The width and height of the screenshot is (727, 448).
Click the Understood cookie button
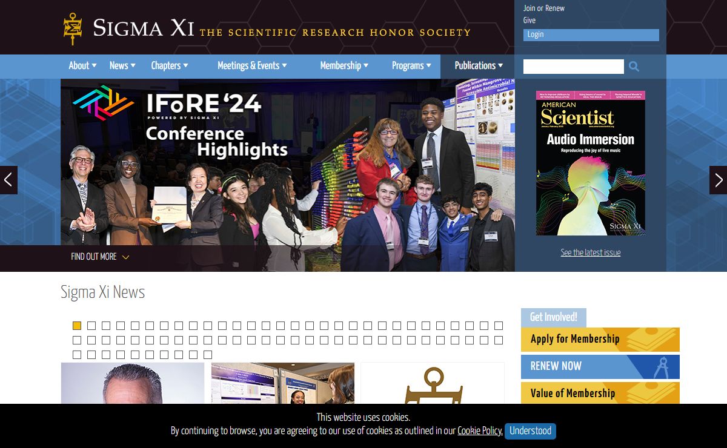point(530,431)
